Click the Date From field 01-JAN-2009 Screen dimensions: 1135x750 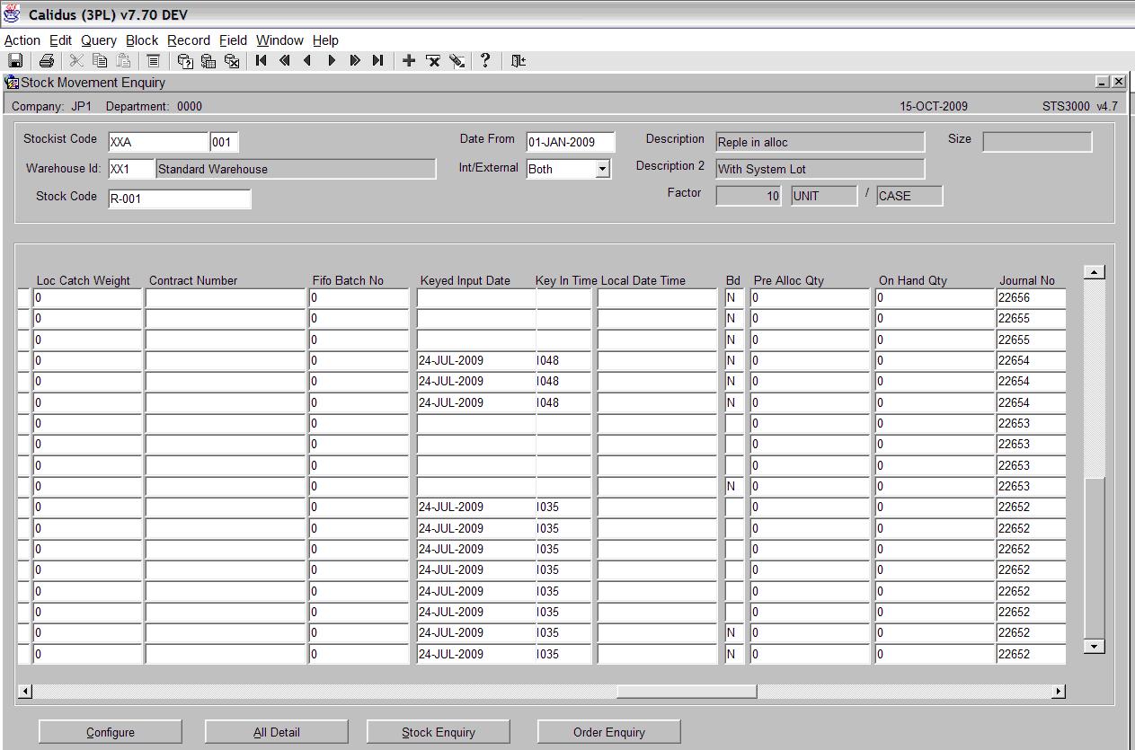point(571,142)
